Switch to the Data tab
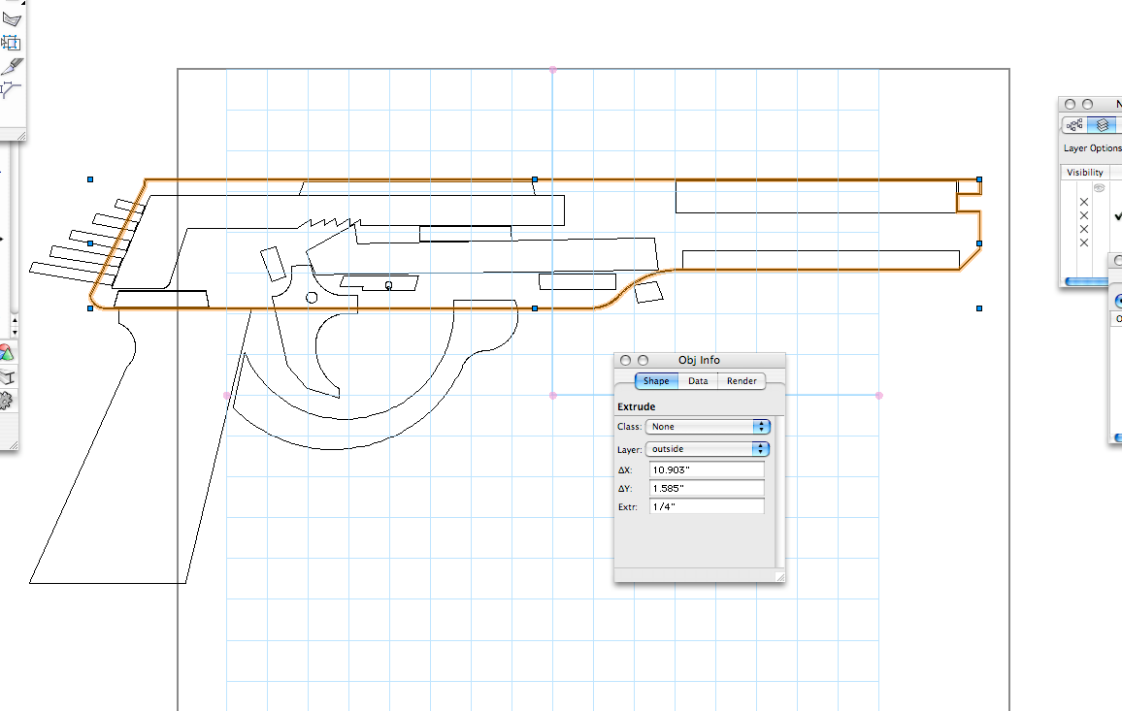1122x711 pixels. [x=698, y=380]
